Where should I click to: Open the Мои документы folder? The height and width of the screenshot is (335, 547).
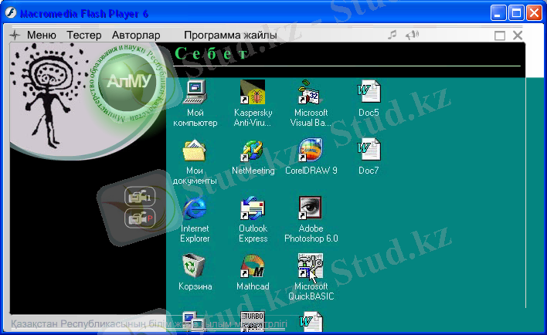[195, 151]
